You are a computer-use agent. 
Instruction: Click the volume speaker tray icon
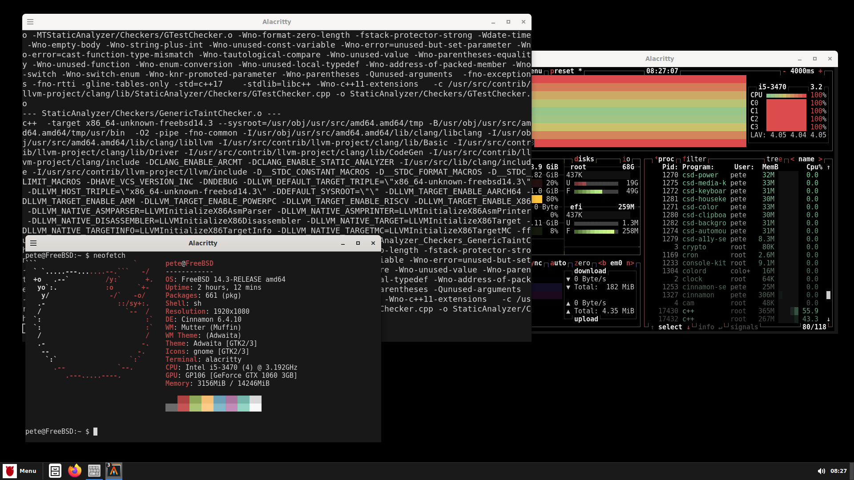pyautogui.click(x=821, y=471)
